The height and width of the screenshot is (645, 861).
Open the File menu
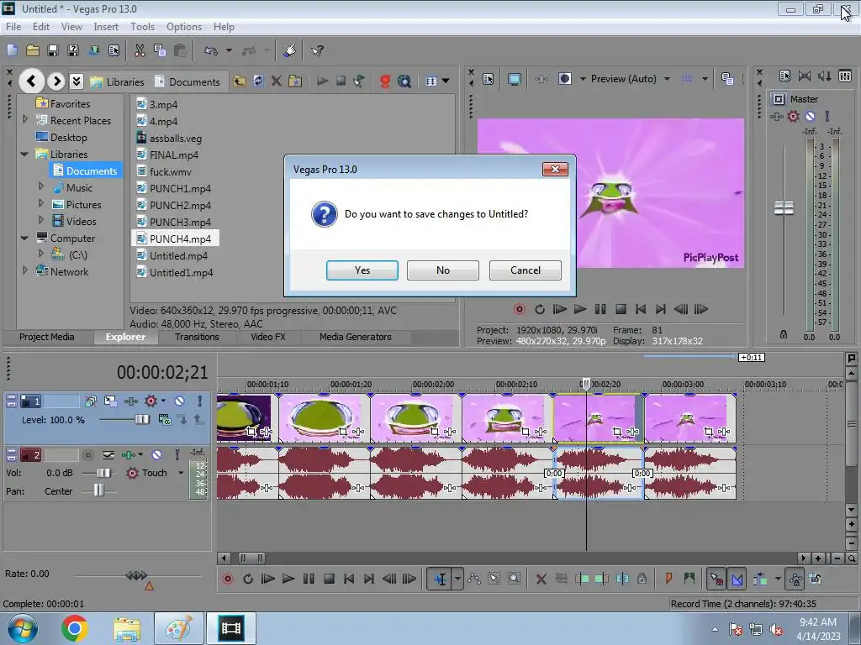tap(13, 26)
